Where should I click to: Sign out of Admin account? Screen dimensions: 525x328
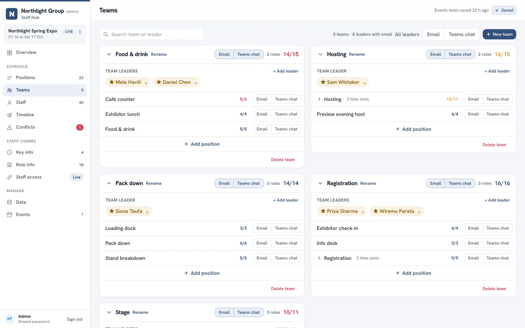(x=74, y=319)
